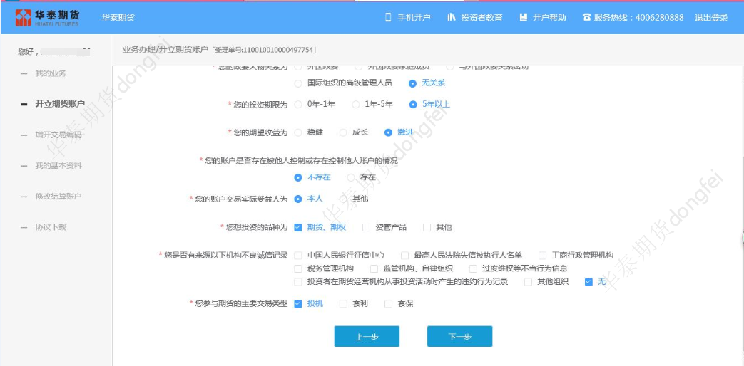Tick the 套利 trading type checkbox
The width and height of the screenshot is (744, 366).
[x=342, y=304]
